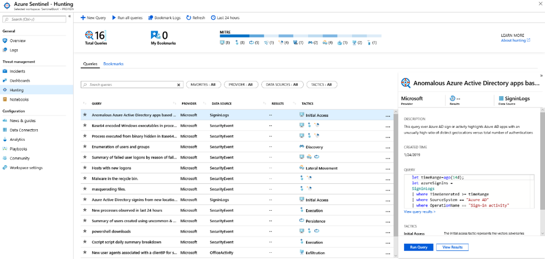Open Incidents from the sidebar
Image resolution: width=545 pixels, height=259 pixels.
tap(17, 71)
